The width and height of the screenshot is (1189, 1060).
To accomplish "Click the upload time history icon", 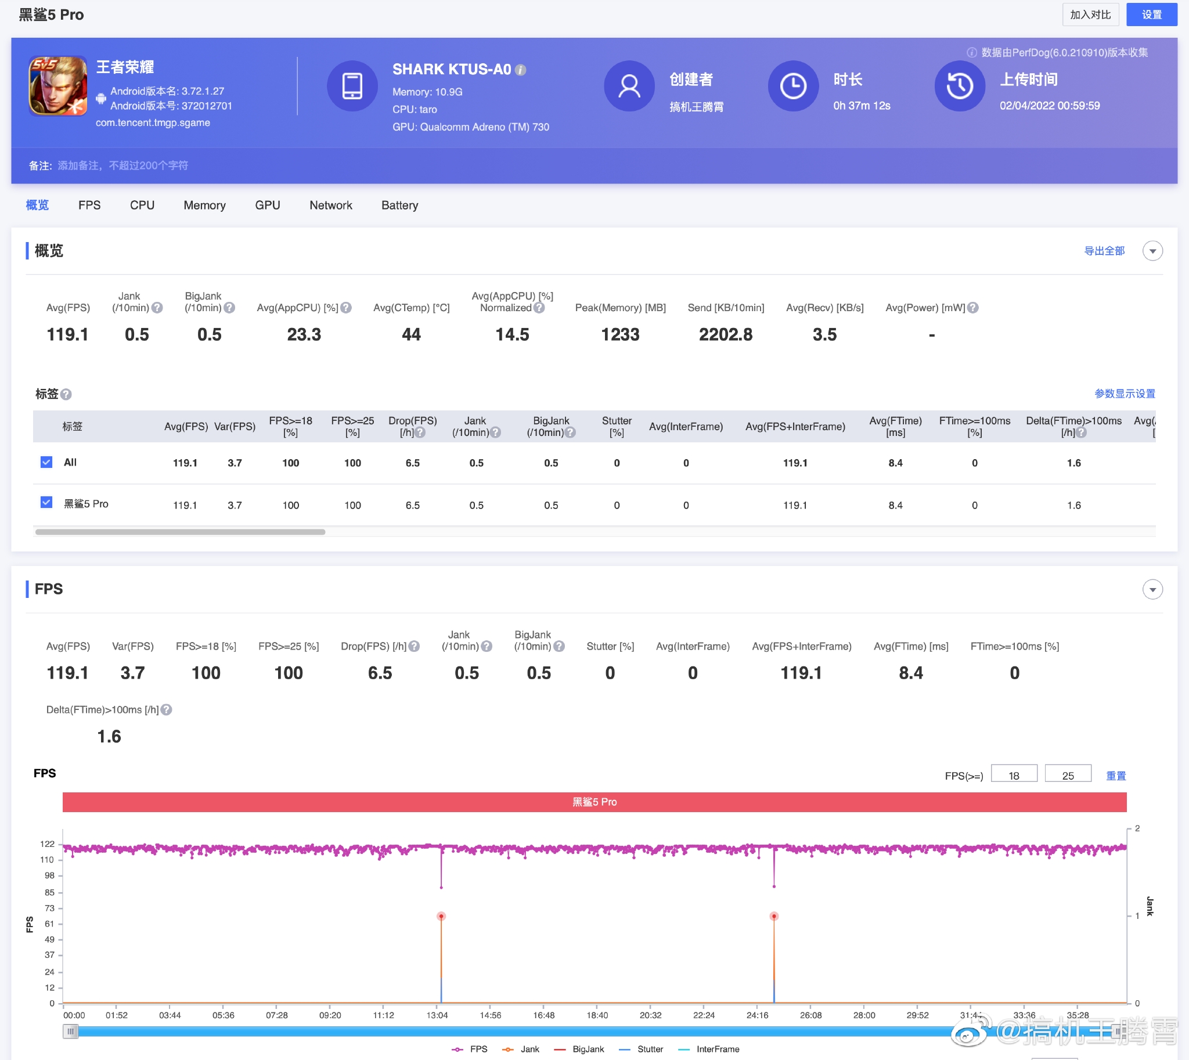I will click(x=960, y=86).
